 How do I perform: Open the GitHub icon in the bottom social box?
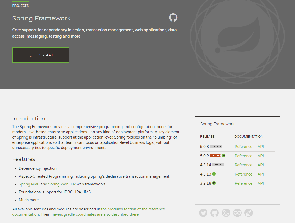click(215, 213)
